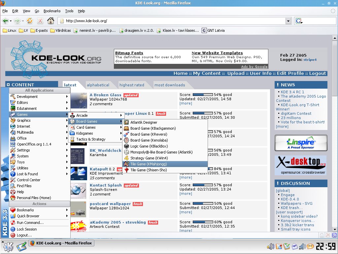
Task: Click the Firefox Back arrow button
Action: coord(5,21)
